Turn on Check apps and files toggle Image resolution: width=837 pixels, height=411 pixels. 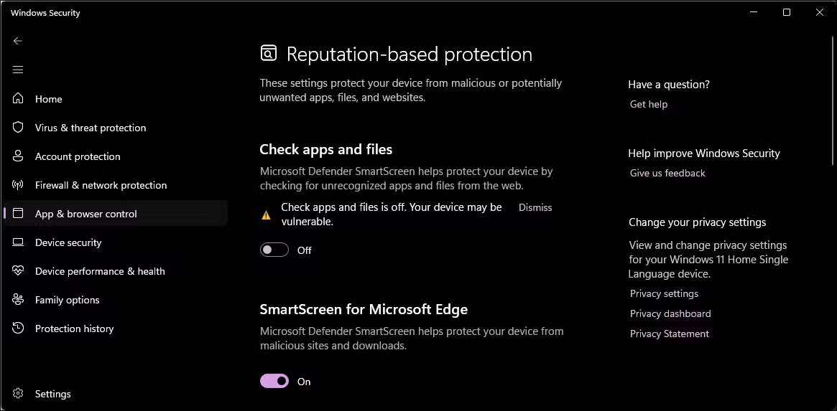274,250
